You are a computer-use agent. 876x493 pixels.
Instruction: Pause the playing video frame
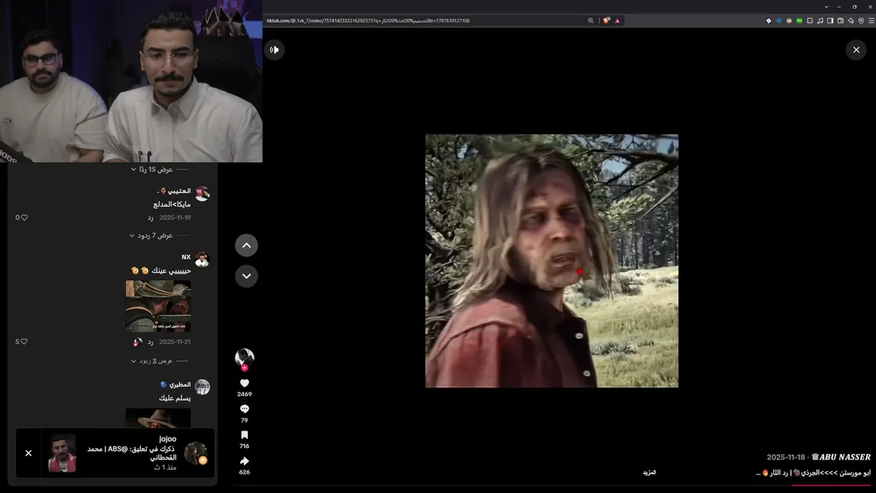pyautogui.click(x=552, y=261)
